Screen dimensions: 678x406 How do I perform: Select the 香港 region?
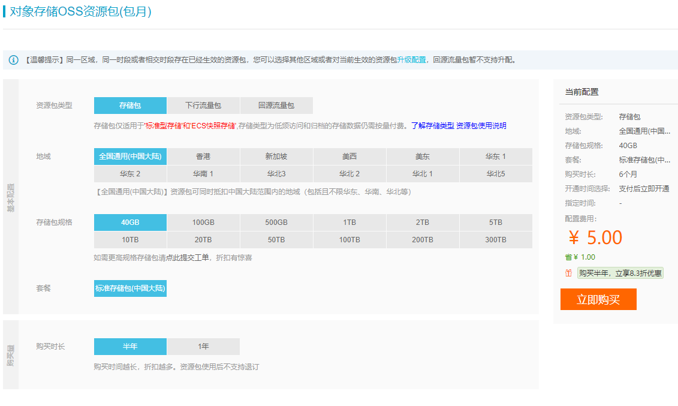(203, 157)
